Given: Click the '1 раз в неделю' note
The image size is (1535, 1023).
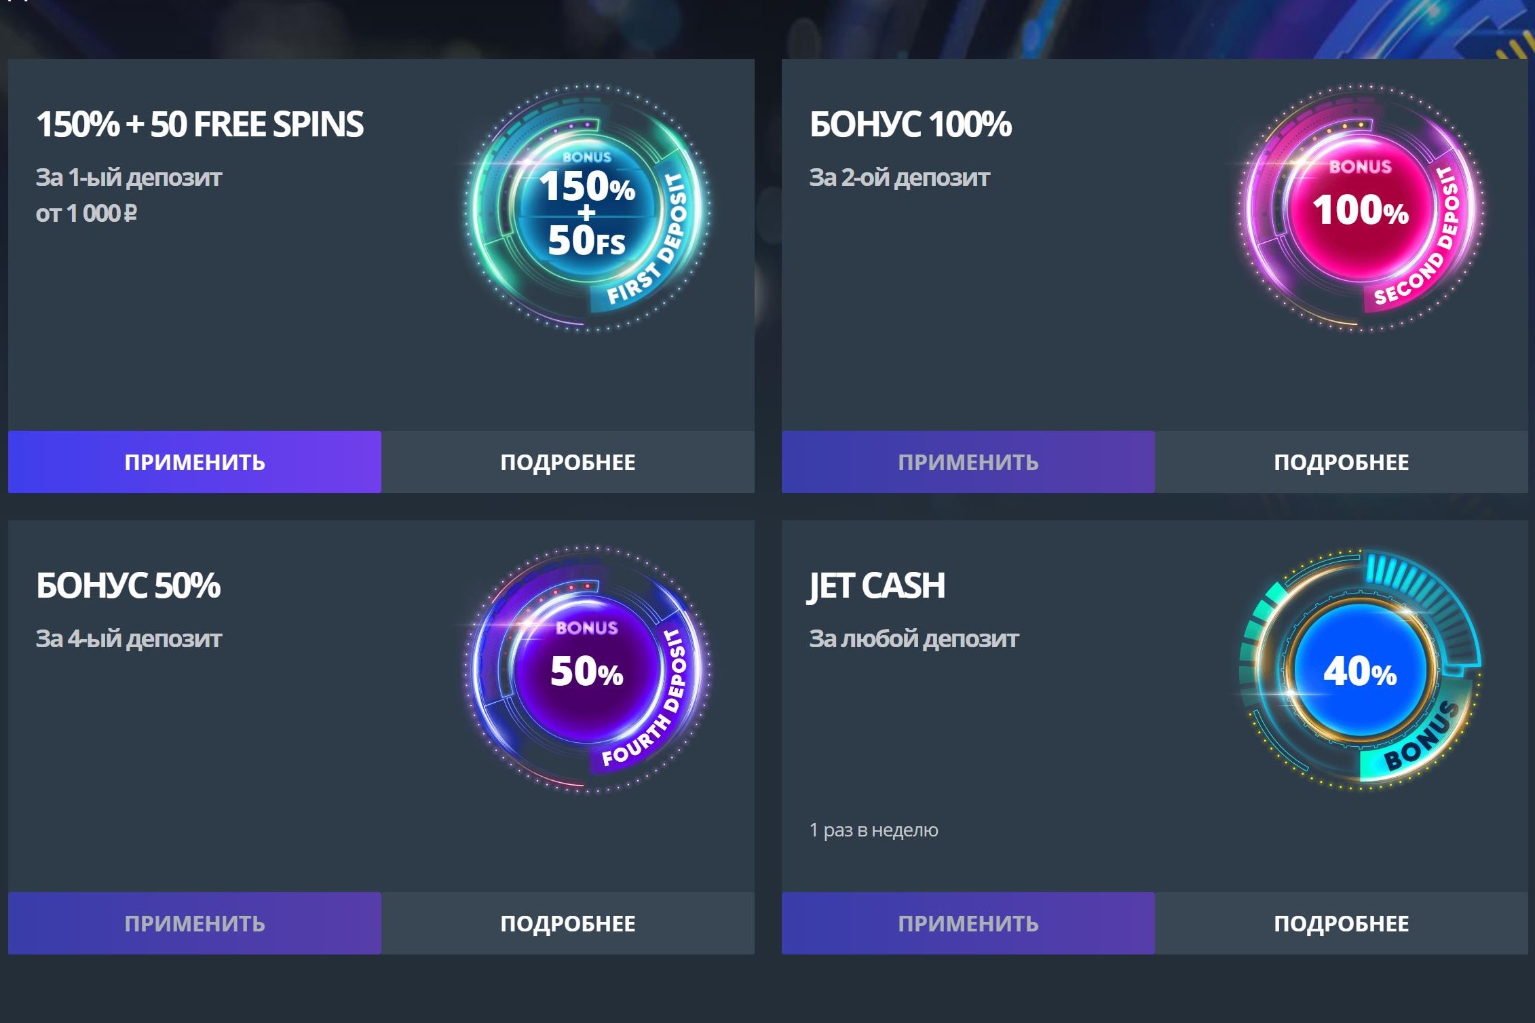Looking at the screenshot, I should [873, 830].
